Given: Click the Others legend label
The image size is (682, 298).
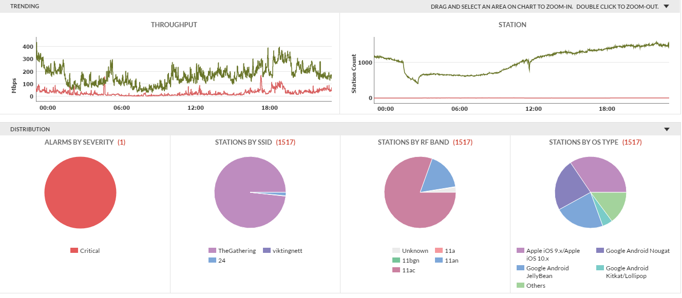Looking at the screenshot, I should coord(536,286).
